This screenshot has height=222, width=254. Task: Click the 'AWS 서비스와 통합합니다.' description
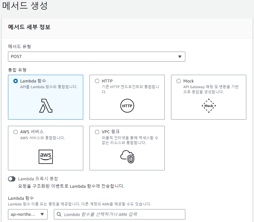(x=42, y=138)
